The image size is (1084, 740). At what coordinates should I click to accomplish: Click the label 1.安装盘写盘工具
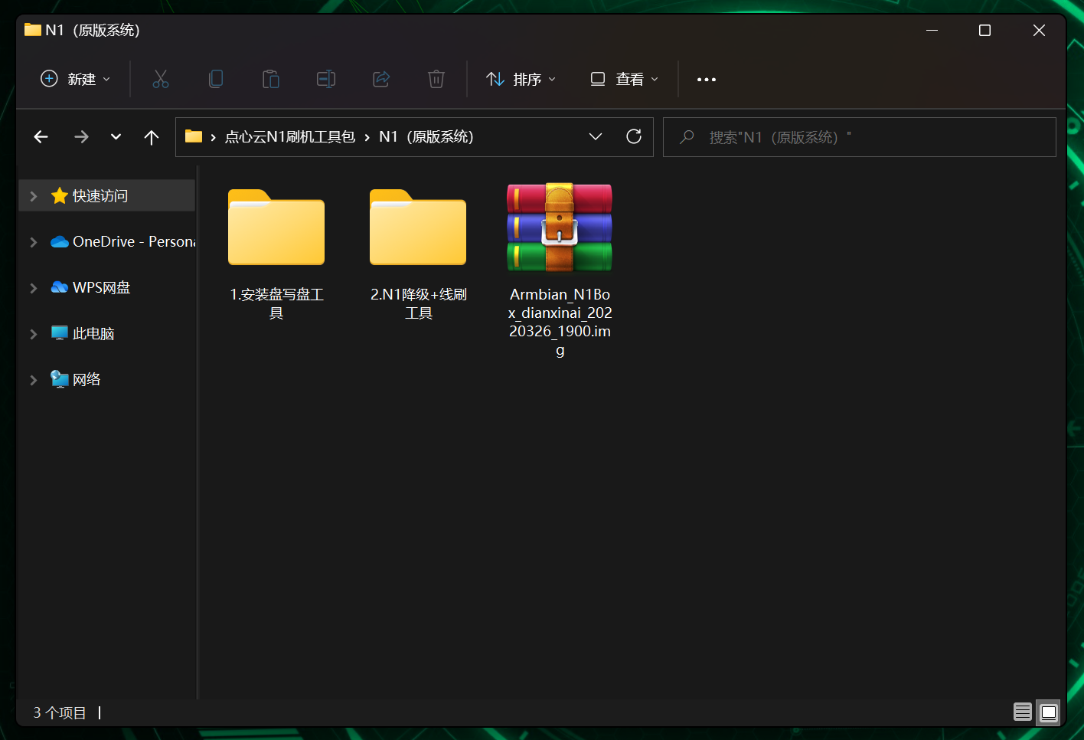(276, 303)
